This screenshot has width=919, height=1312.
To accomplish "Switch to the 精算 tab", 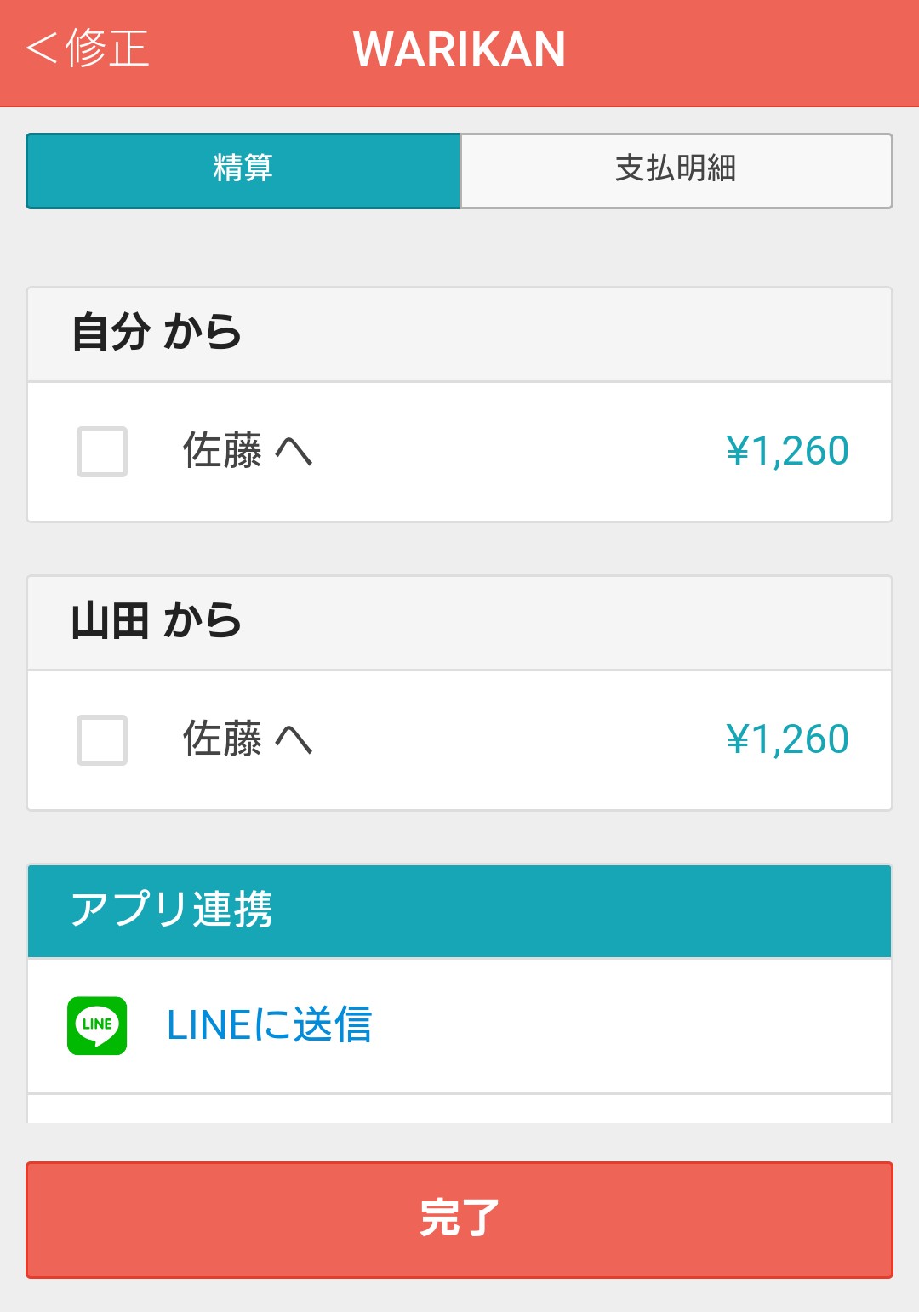I will [x=243, y=170].
